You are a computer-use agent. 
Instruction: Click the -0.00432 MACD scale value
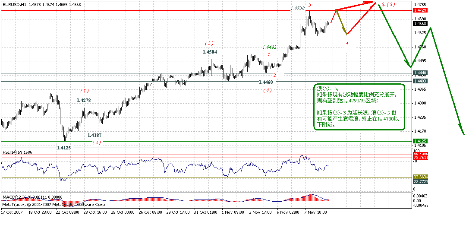[421, 205]
